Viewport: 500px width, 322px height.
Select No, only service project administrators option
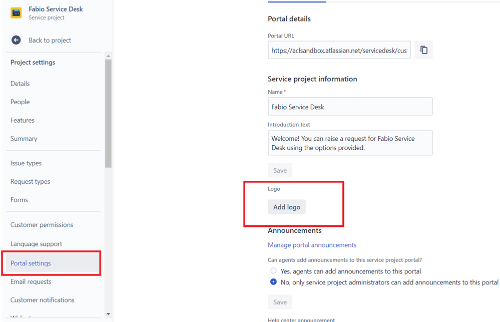click(273, 282)
